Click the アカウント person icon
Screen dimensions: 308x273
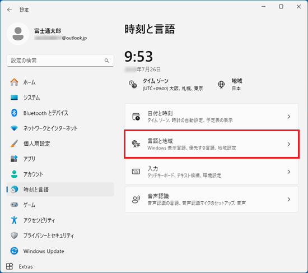tap(14, 174)
